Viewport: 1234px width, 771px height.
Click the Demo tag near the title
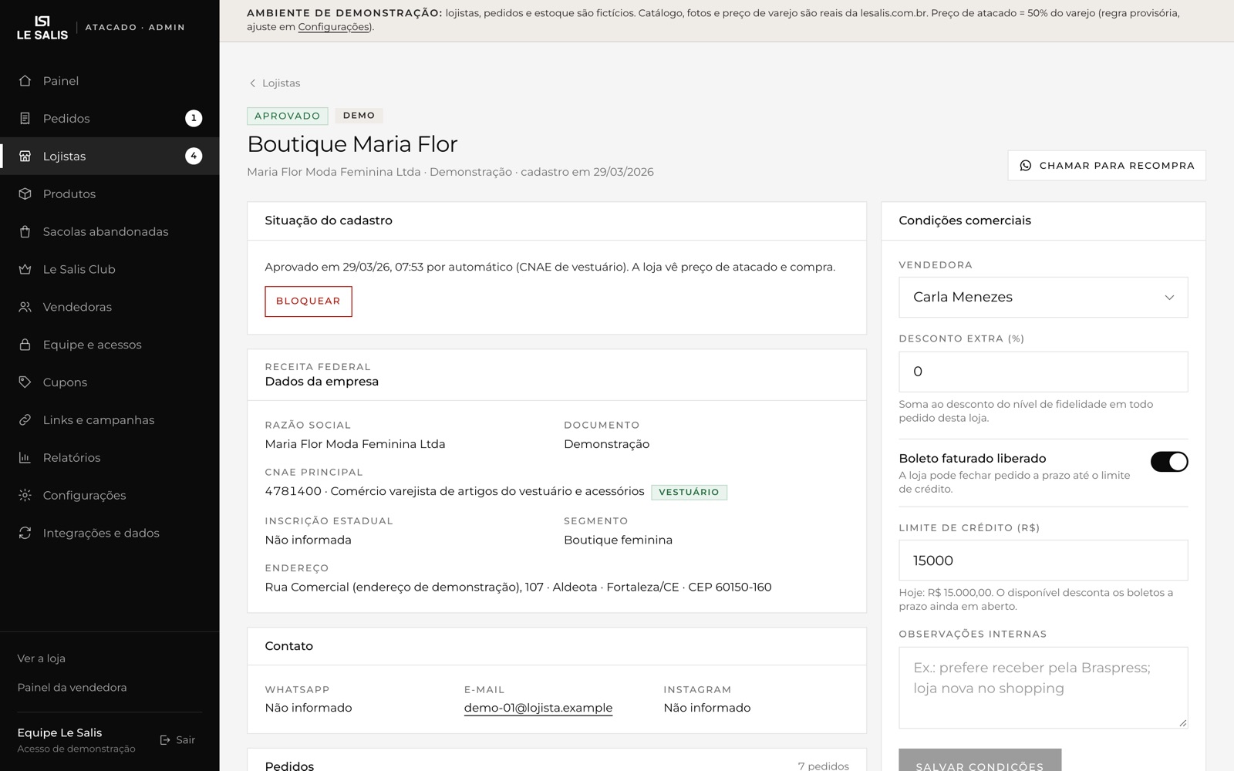pos(359,116)
